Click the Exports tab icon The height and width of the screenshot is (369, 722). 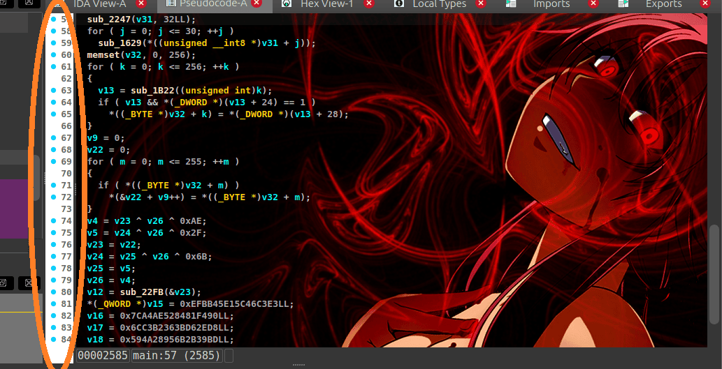pyautogui.click(x=623, y=3)
